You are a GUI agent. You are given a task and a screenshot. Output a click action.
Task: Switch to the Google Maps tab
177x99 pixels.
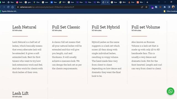pyautogui.click(x=37, y=2)
